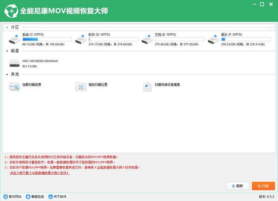Click the 关于软件 info icon
The width and height of the screenshot is (278, 201).
51,196
